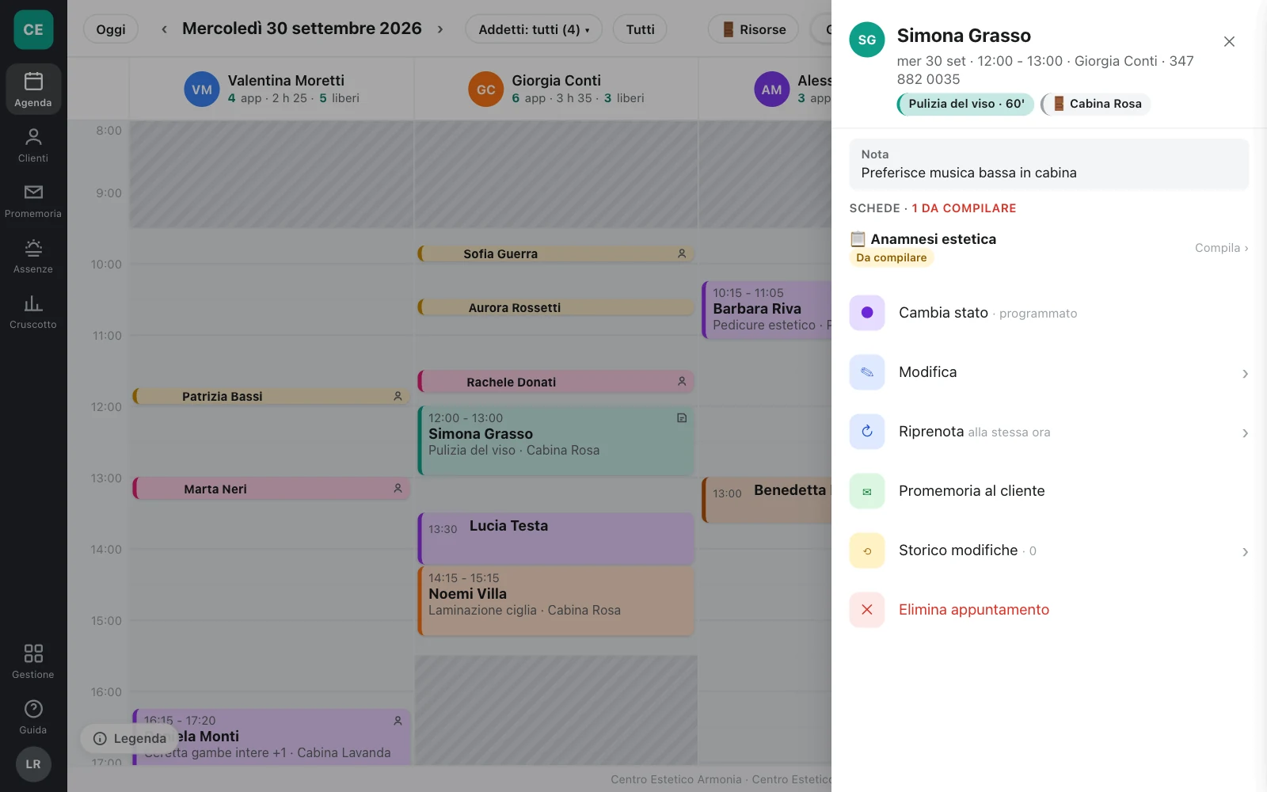Go to Clienti in sidebar
1267x792 pixels.
(x=33, y=145)
